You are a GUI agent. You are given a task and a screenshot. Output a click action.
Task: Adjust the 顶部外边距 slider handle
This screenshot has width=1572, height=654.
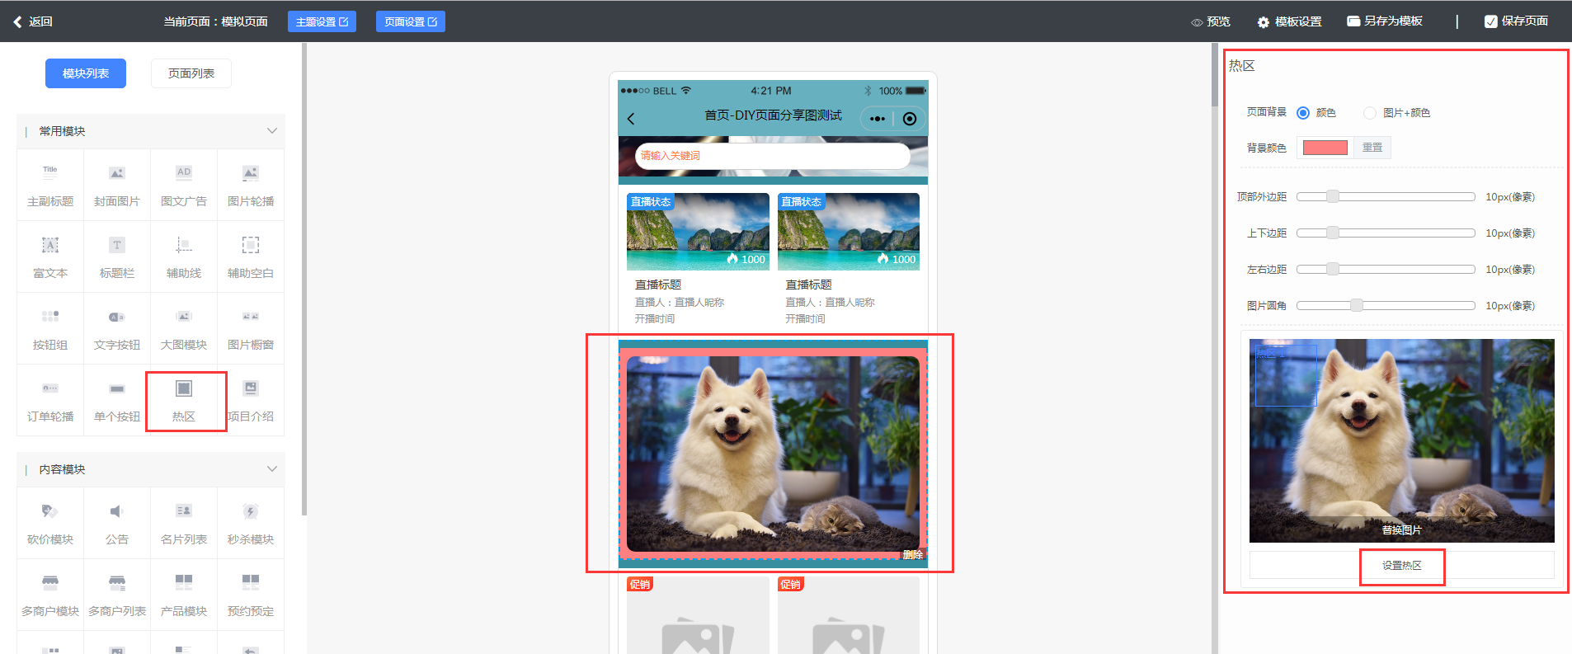(1332, 196)
